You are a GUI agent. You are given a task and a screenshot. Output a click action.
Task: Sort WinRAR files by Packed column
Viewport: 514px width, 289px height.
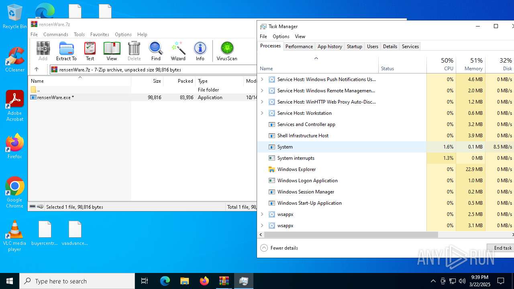(x=179, y=81)
